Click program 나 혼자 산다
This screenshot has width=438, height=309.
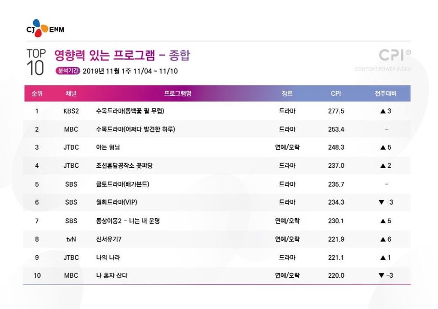(112, 276)
